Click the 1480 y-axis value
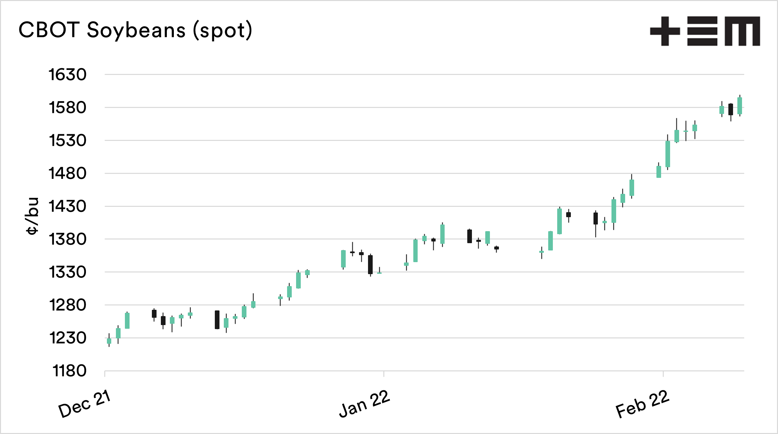 [x=68, y=174]
